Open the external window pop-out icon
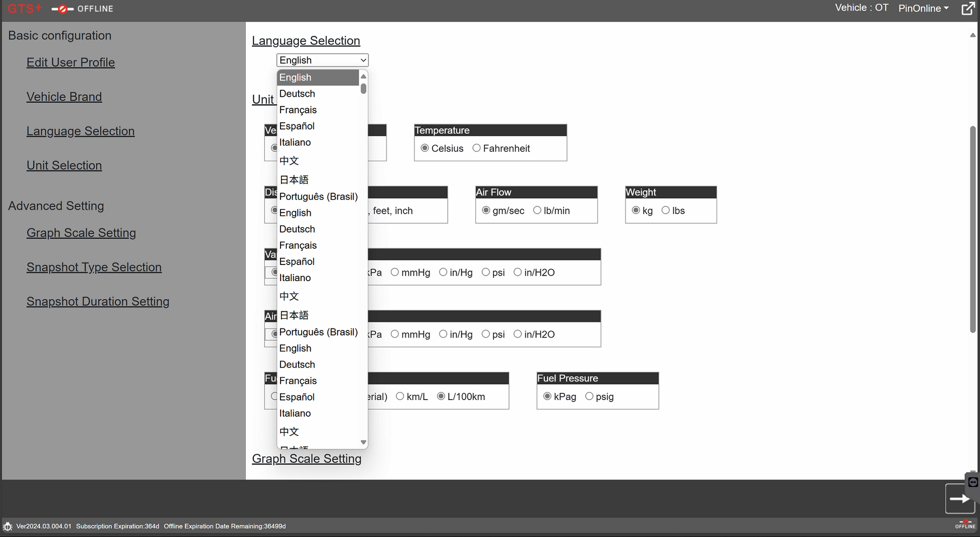 (x=967, y=9)
